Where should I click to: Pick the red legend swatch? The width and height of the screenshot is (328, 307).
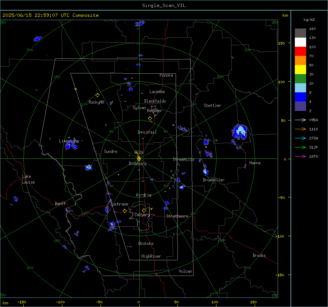point(300,51)
